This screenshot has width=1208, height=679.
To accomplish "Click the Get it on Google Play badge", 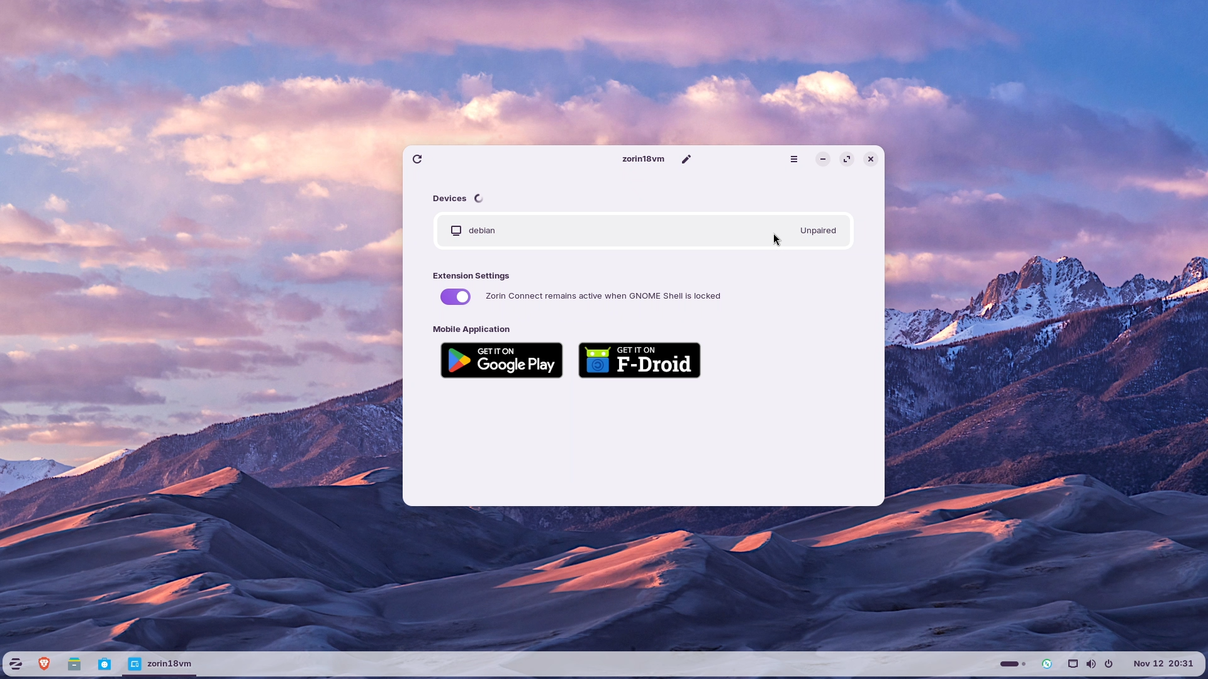I will [x=501, y=360].
